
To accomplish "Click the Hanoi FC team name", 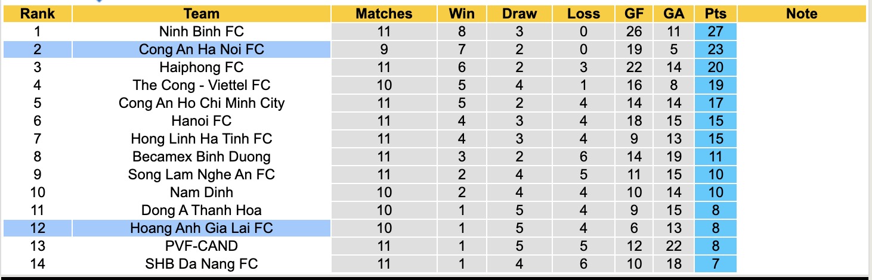I will click(202, 121).
